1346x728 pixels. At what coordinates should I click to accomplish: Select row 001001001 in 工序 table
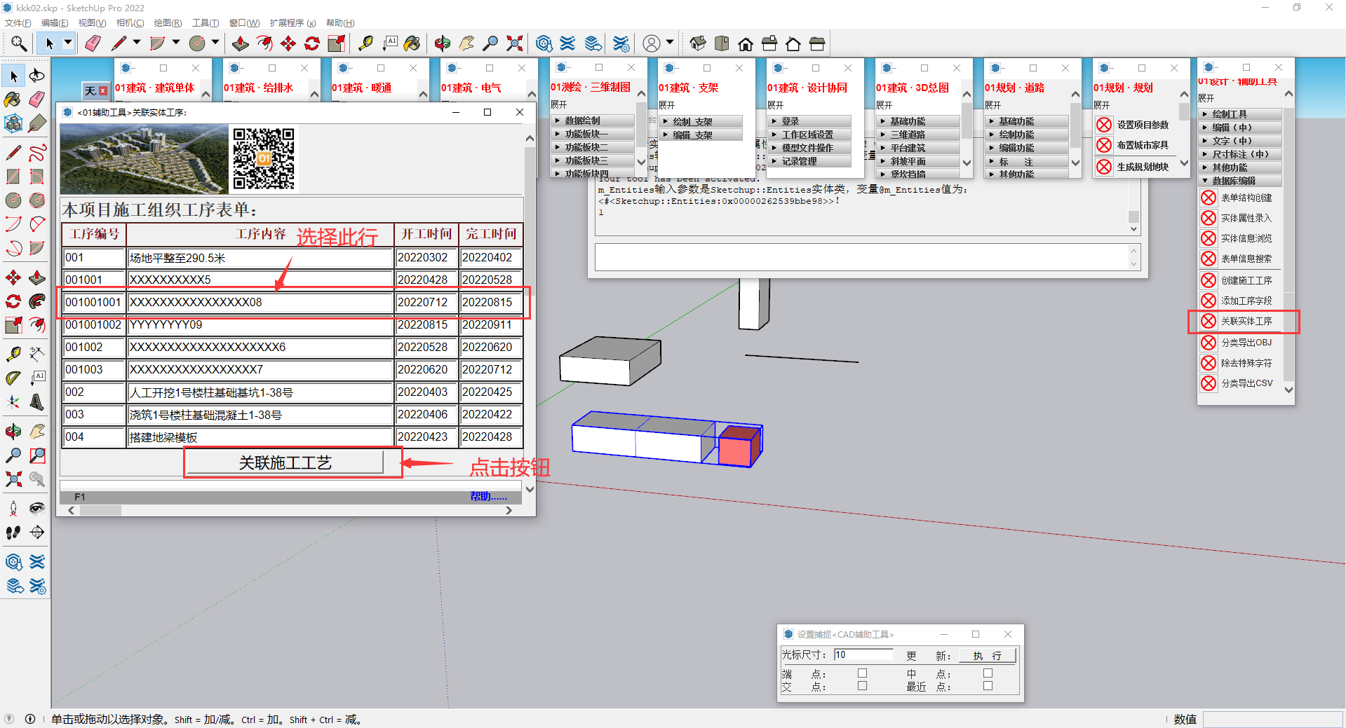(293, 302)
